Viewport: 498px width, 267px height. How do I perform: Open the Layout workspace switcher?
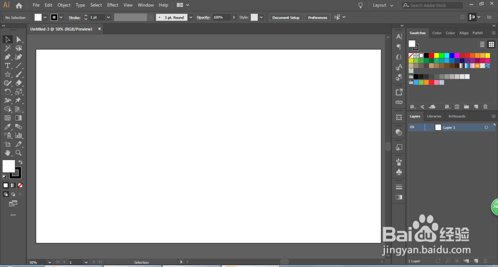click(382, 5)
